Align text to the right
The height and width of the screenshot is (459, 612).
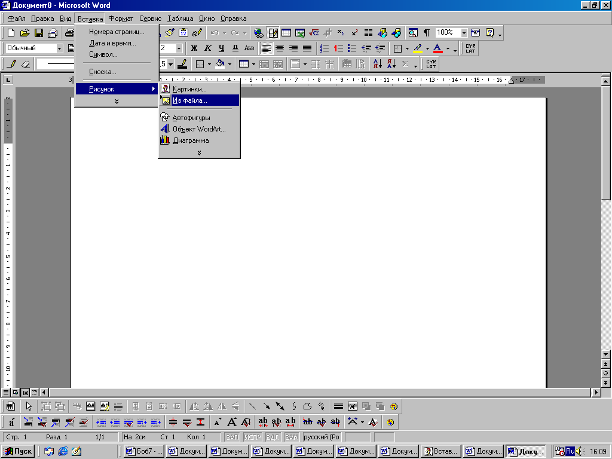click(x=293, y=48)
